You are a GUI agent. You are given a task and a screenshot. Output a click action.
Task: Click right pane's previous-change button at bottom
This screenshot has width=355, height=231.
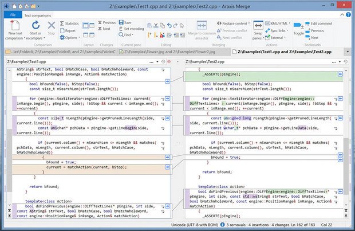pos(346,210)
